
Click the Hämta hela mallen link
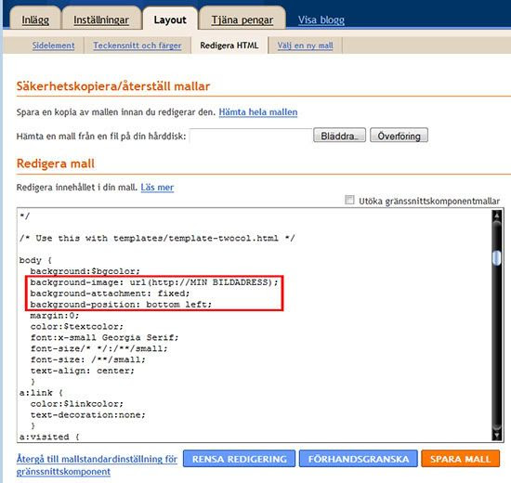point(258,112)
